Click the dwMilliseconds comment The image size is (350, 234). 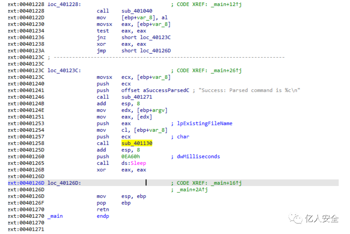tap(198, 156)
